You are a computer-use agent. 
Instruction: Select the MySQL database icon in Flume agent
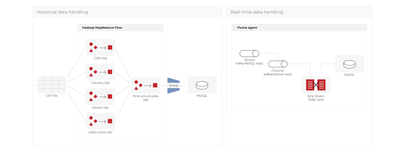pos(350,64)
